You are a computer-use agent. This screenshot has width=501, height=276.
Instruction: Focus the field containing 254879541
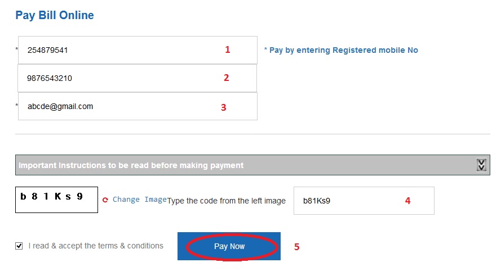[113, 50]
